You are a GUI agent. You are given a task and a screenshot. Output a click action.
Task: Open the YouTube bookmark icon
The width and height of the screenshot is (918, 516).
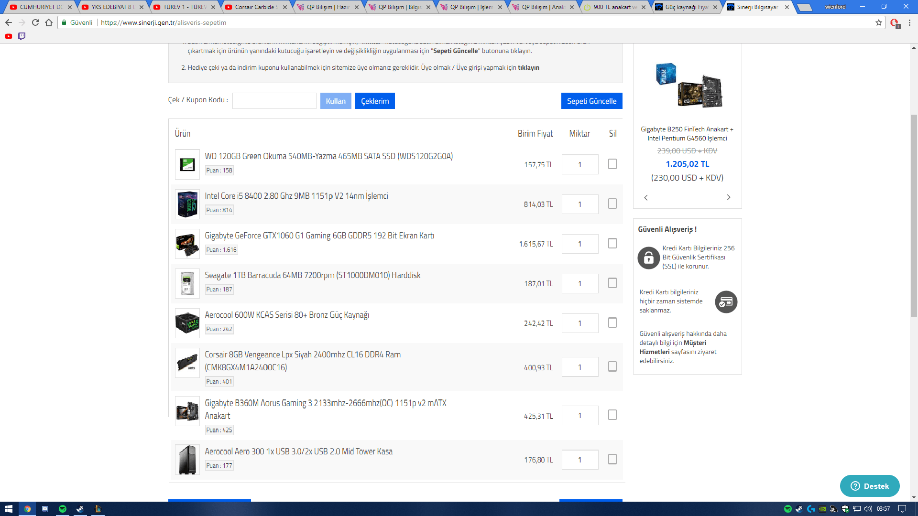9,36
